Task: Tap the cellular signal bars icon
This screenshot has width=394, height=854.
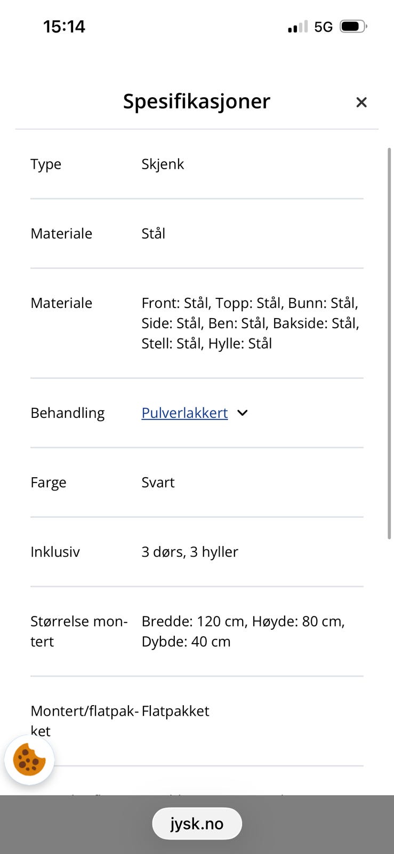Action: point(297,27)
